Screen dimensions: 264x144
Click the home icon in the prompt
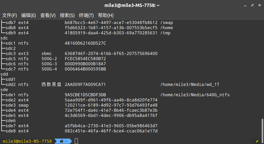point(61,141)
